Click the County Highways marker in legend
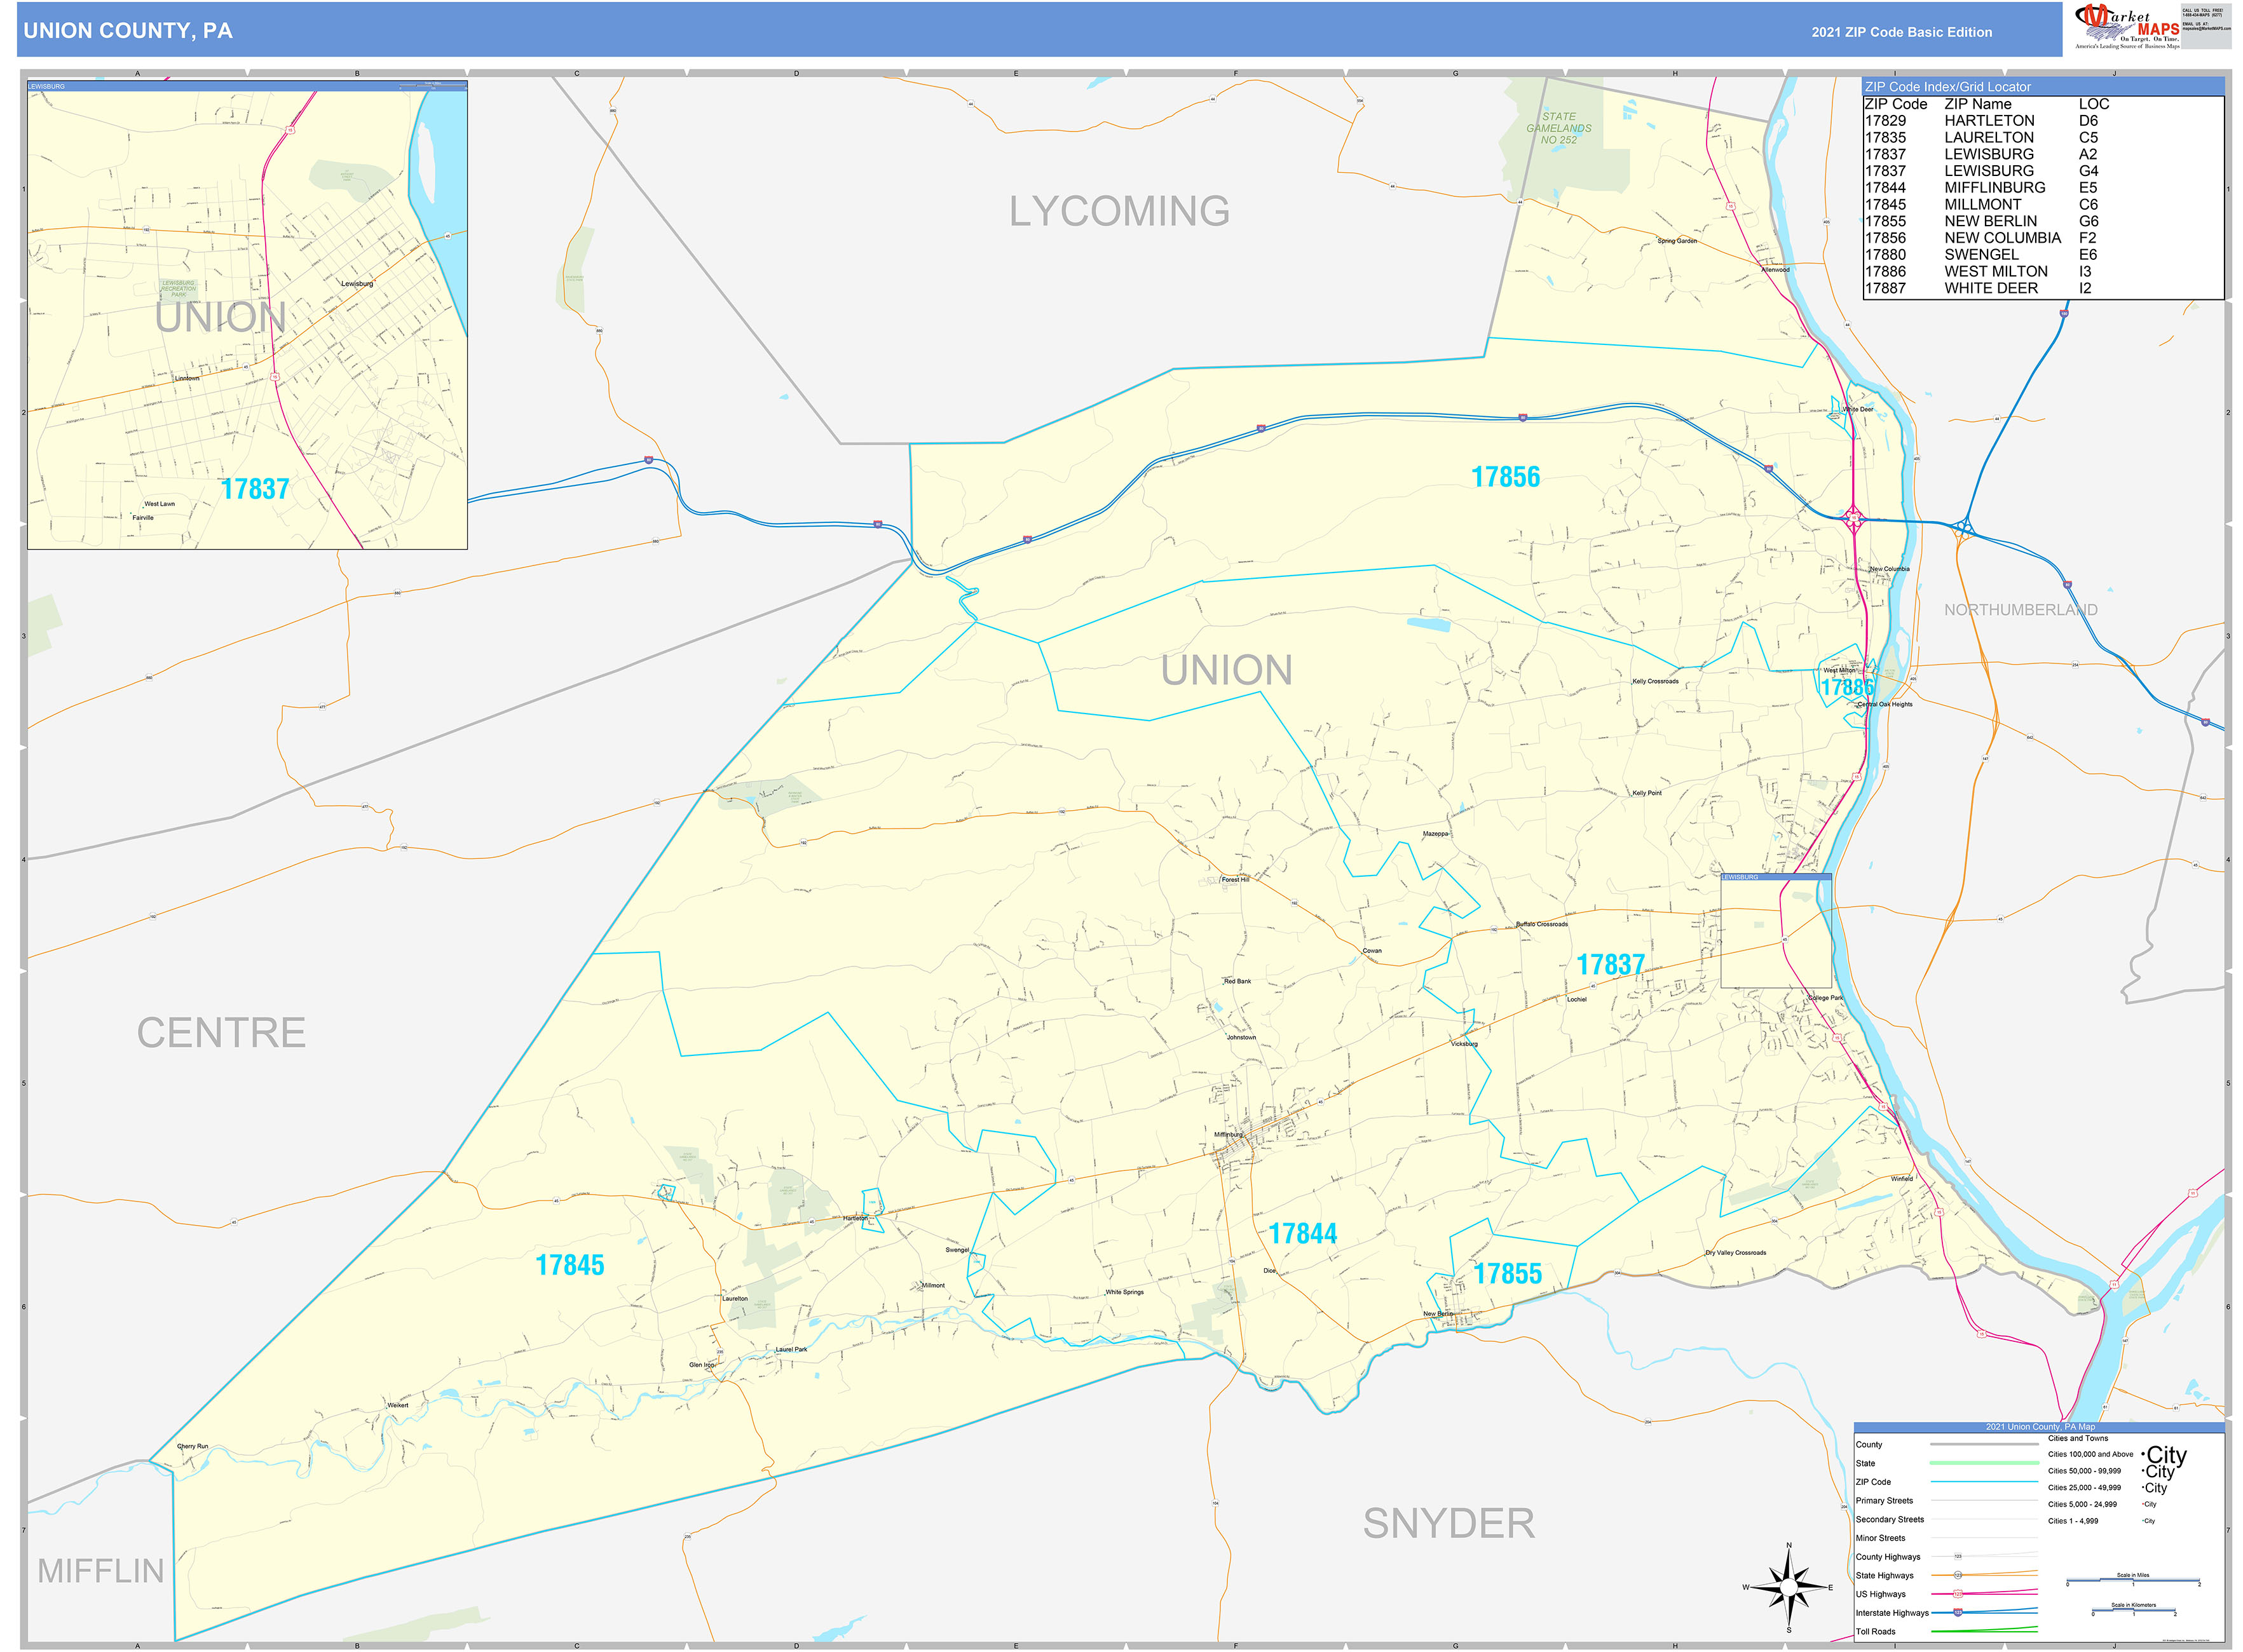This screenshot has height=1652, width=2243. coord(1958,1556)
